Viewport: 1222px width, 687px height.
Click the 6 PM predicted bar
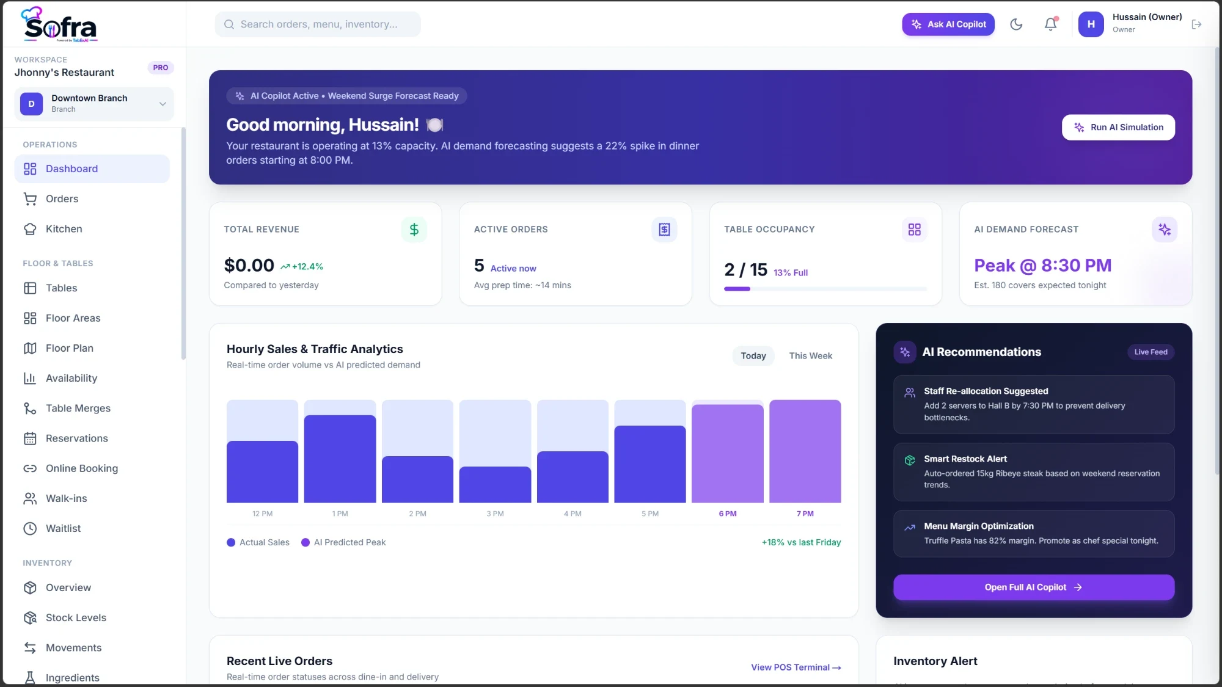(727, 454)
